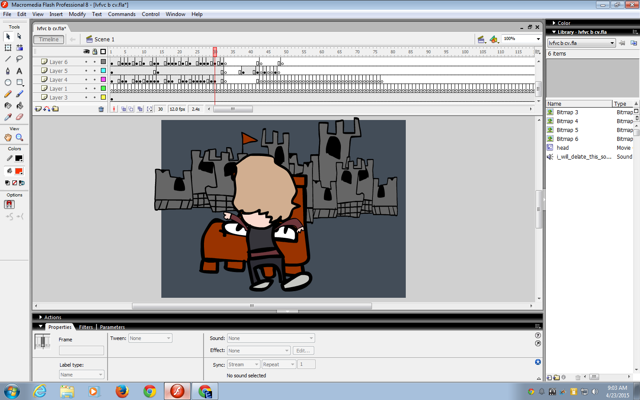The width and height of the screenshot is (640, 400).
Task: Open the Tween dropdown
Action: pyautogui.click(x=150, y=338)
